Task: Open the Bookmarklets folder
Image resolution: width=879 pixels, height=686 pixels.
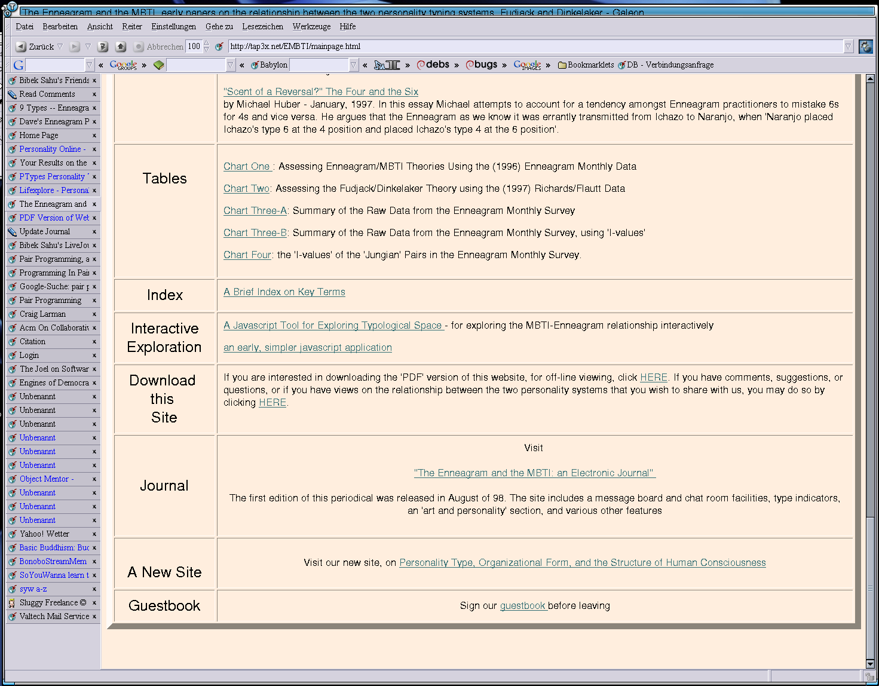Action: pos(586,65)
